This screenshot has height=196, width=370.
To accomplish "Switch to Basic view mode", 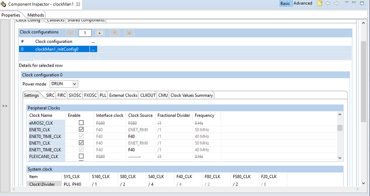I will click(x=285, y=3).
